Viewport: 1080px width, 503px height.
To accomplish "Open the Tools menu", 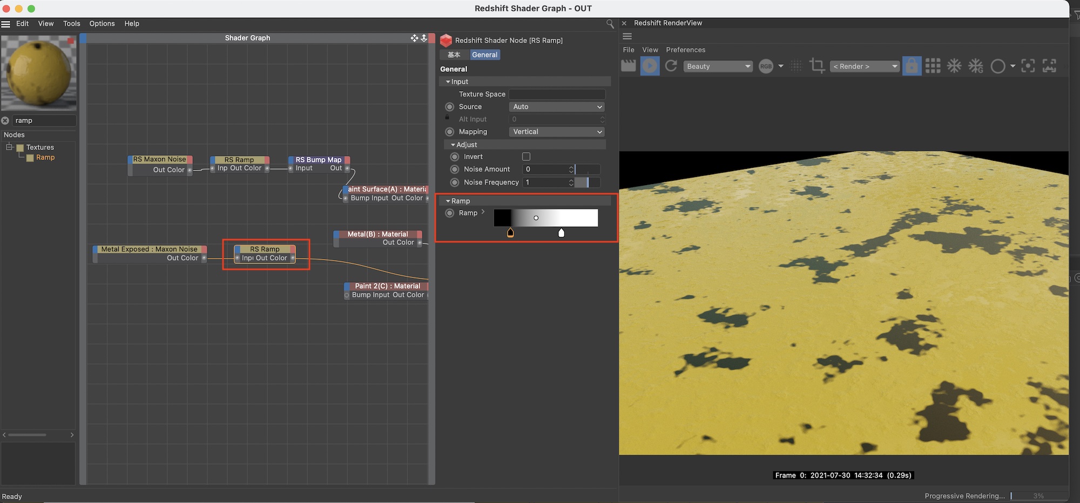I will pyautogui.click(x=71, y=24).
